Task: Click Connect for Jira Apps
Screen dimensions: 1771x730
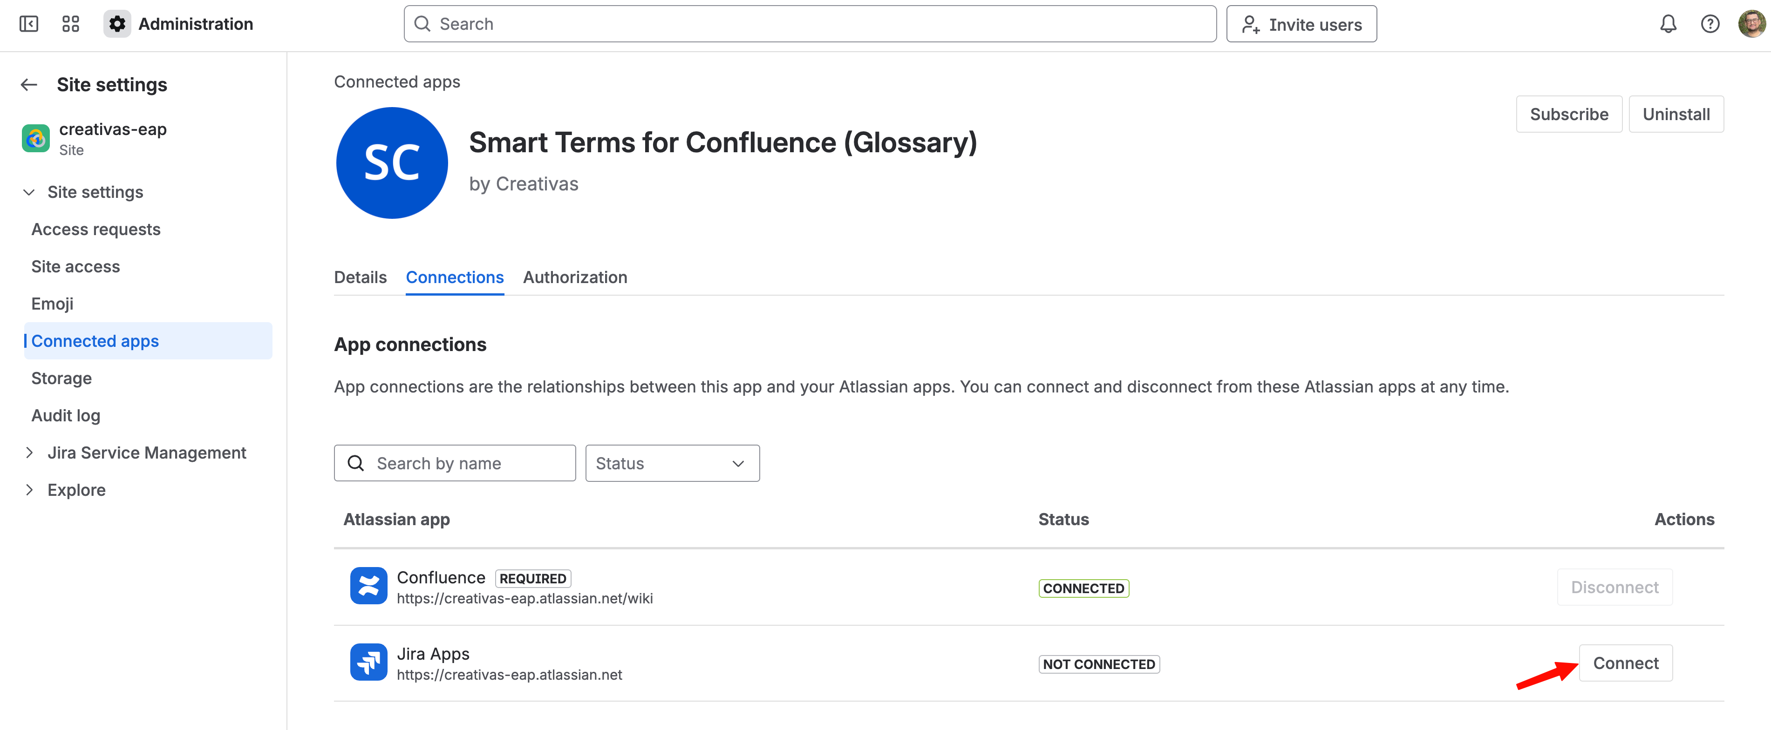Action: [1625, 663]
